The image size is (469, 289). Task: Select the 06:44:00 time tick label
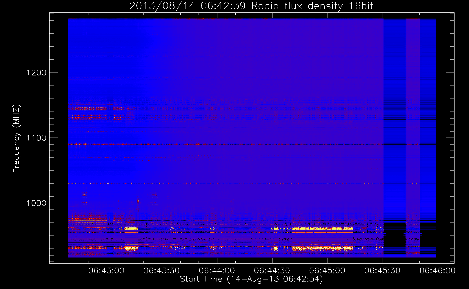(x=217, y=271)
